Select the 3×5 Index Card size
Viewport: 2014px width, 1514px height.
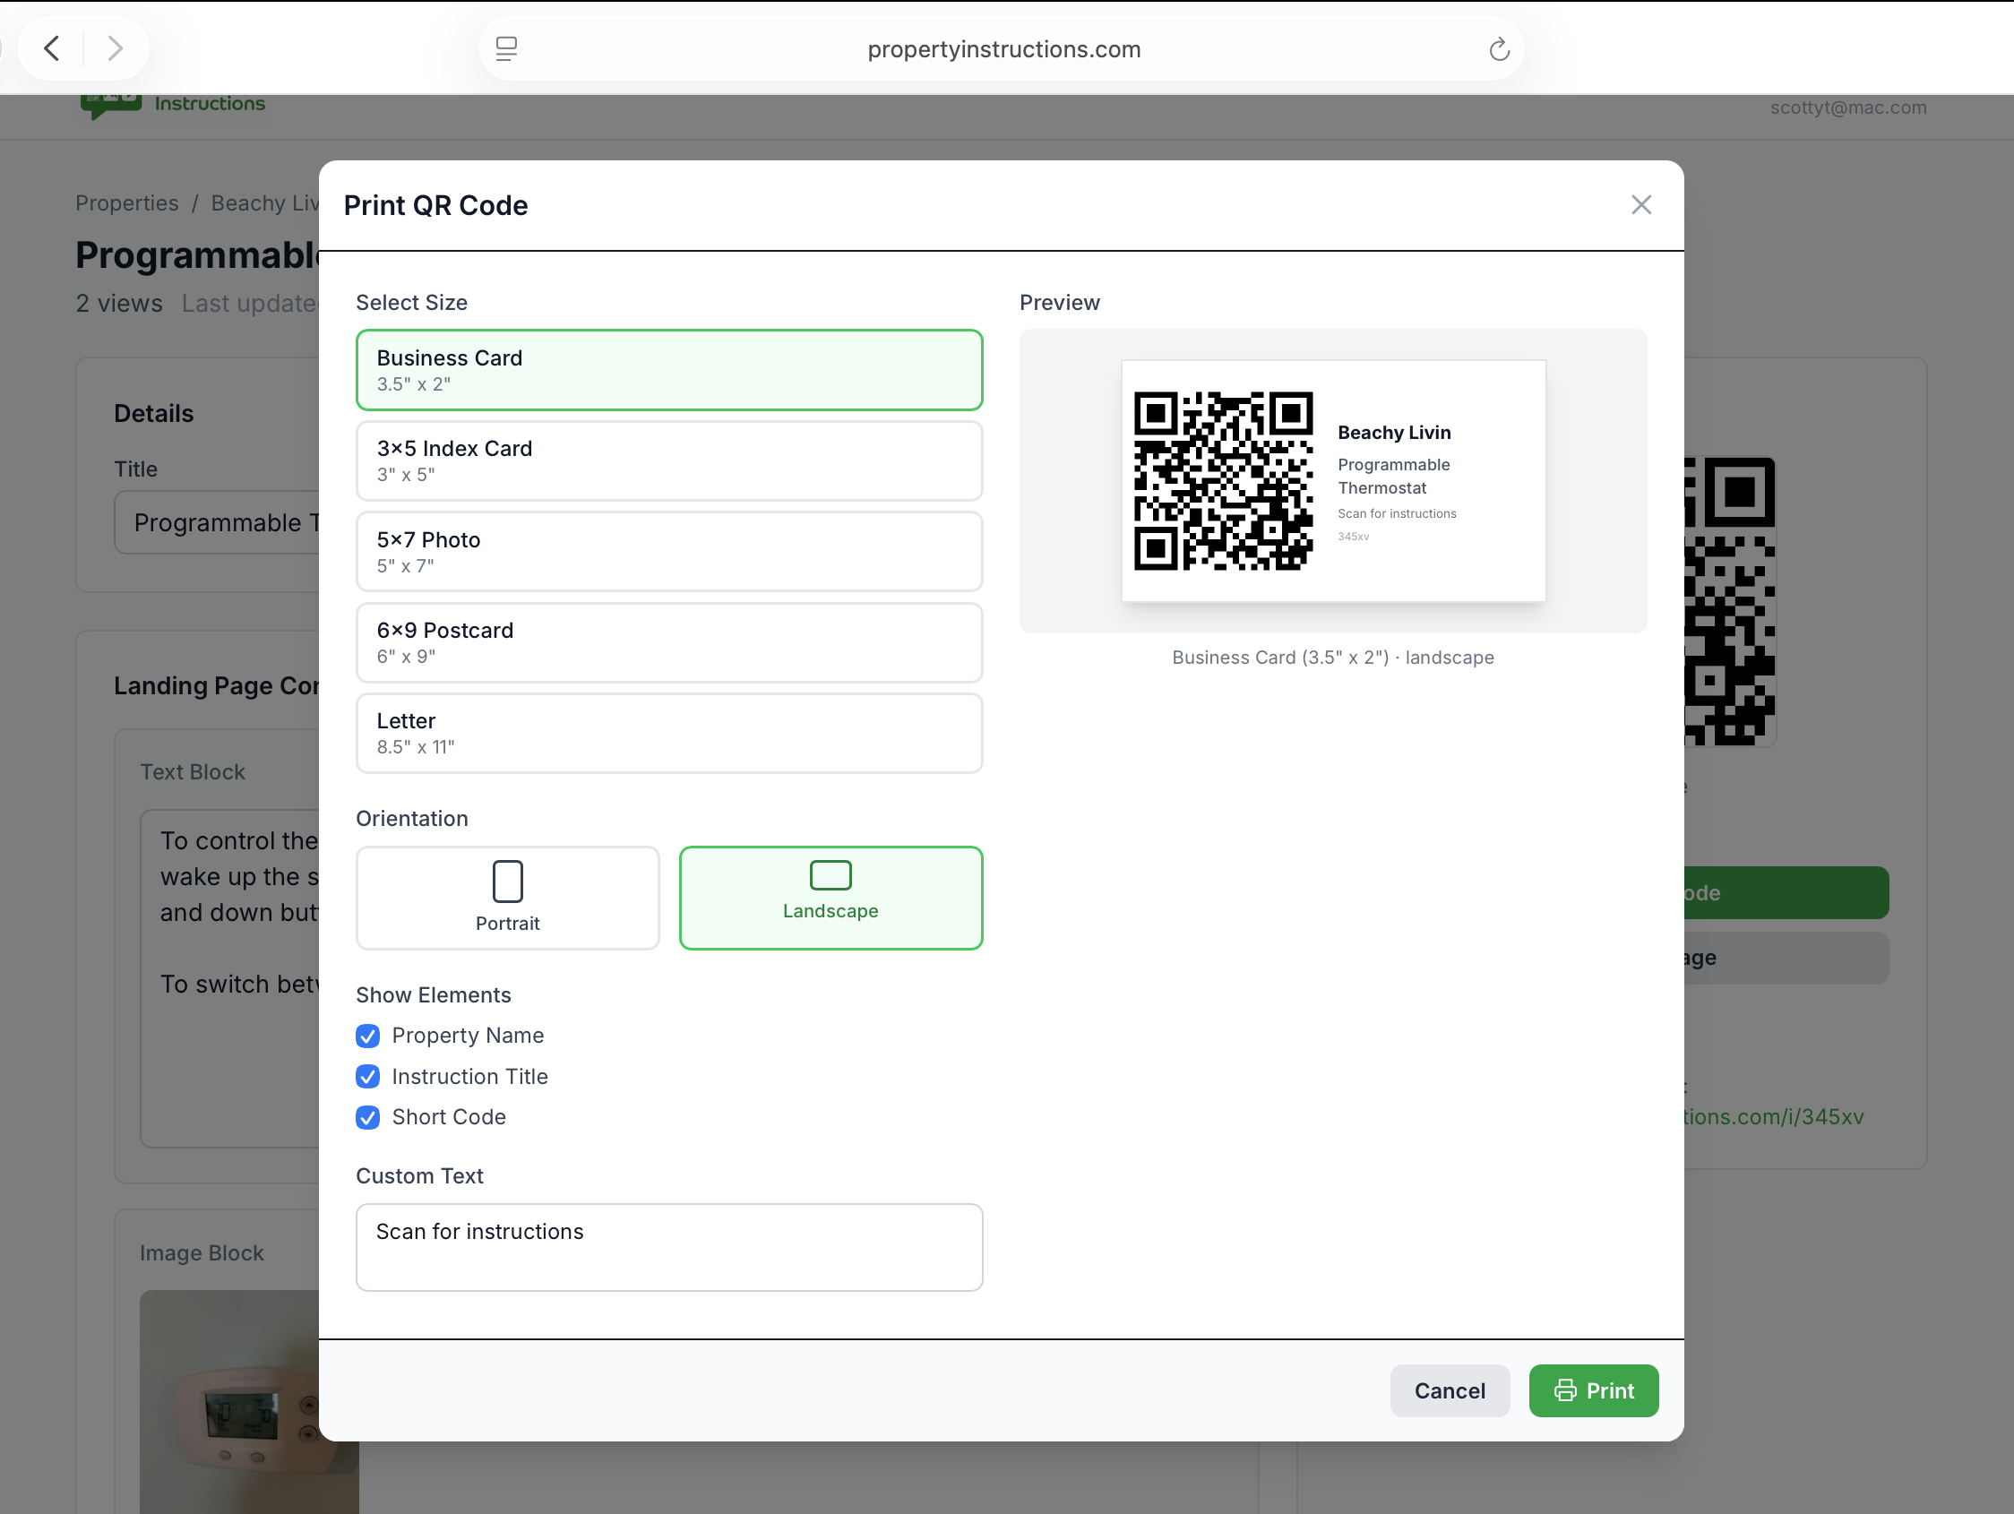(669, 460)
